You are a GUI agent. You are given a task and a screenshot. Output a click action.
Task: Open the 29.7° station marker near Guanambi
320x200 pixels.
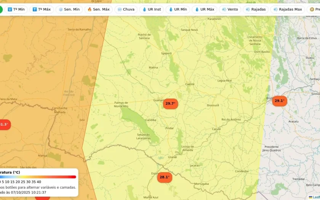pos(170,104)
